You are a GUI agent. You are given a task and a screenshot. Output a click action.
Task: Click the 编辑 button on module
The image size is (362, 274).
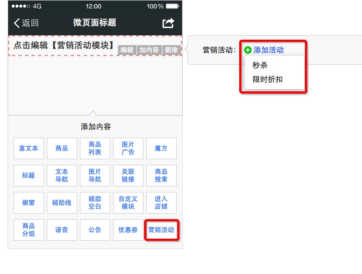click(x=127, y=50)
